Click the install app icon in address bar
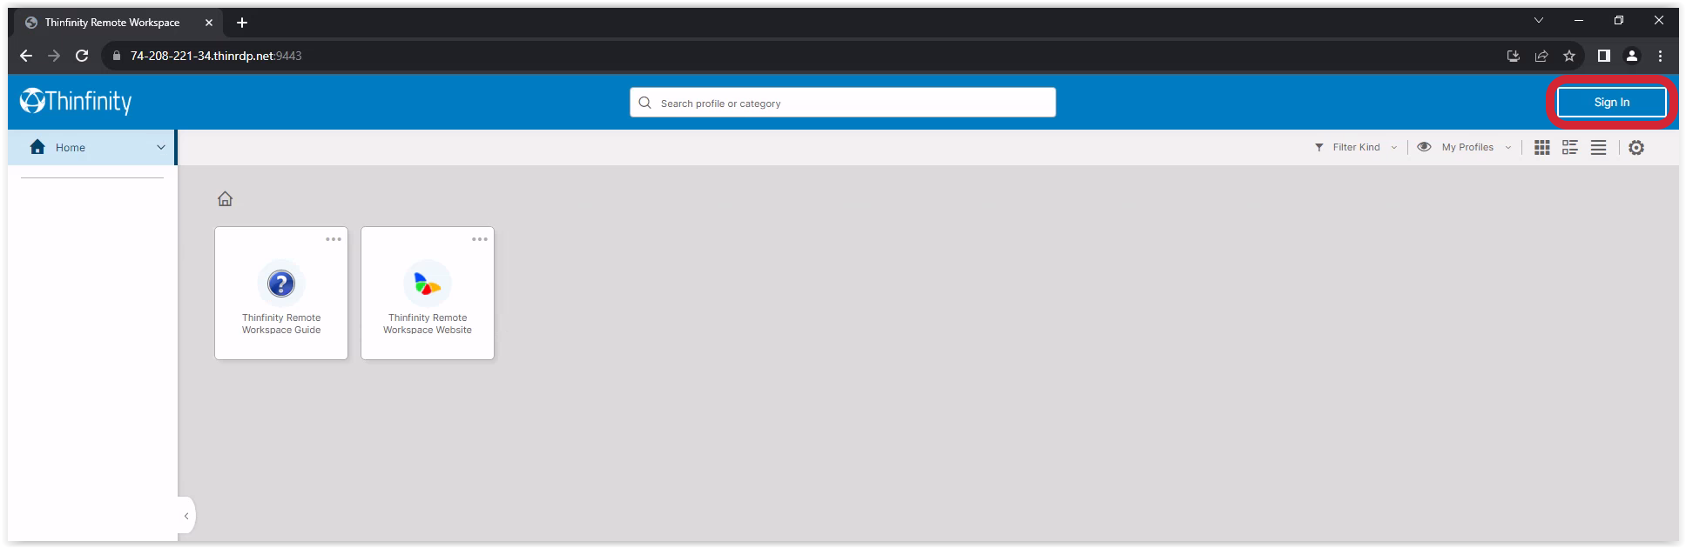 (1514, 56)
